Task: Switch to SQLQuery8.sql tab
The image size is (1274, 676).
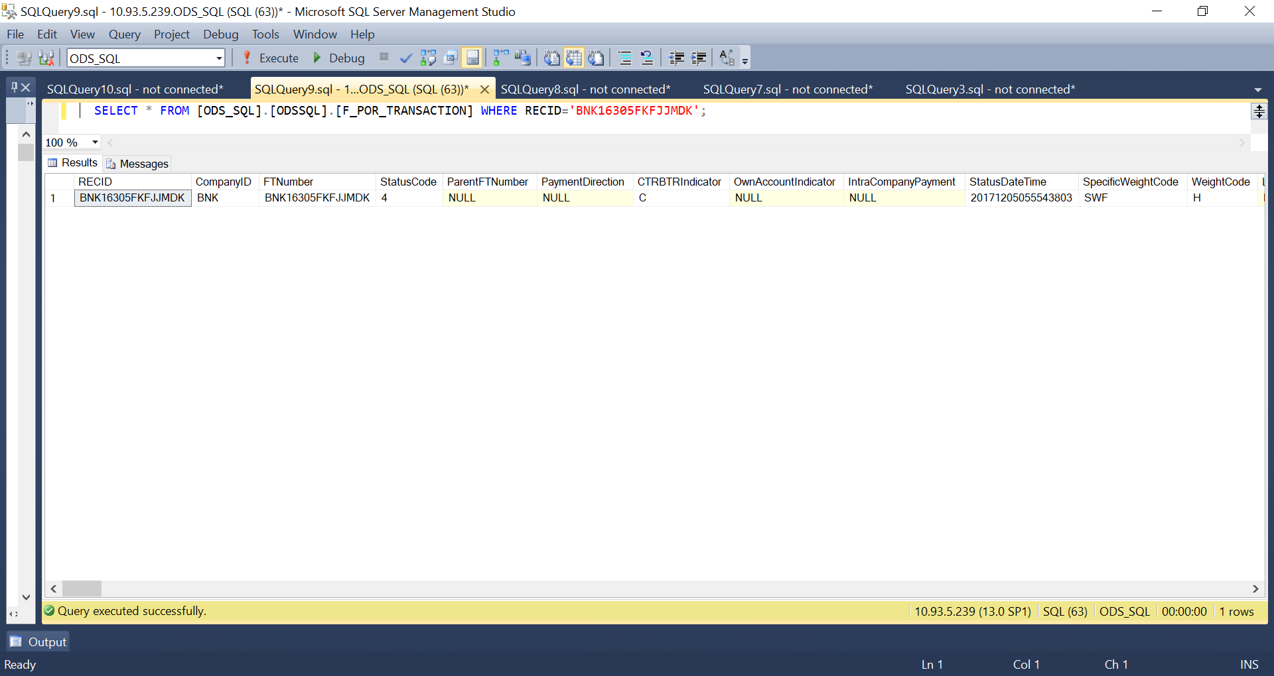Action: tap(587, 89)
